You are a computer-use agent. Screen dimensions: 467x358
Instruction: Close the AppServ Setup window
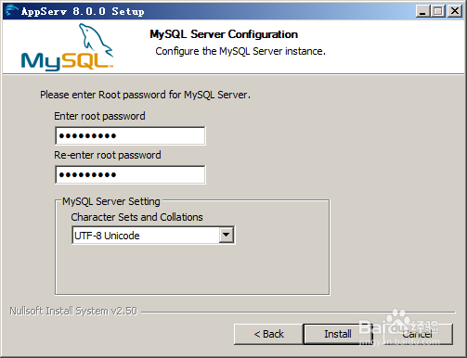(455, 11)
